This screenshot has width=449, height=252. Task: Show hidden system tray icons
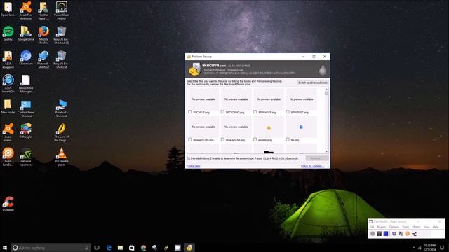coord(413,248)
